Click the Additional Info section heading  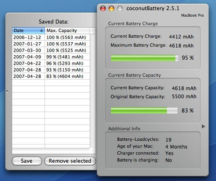[124, 129]
